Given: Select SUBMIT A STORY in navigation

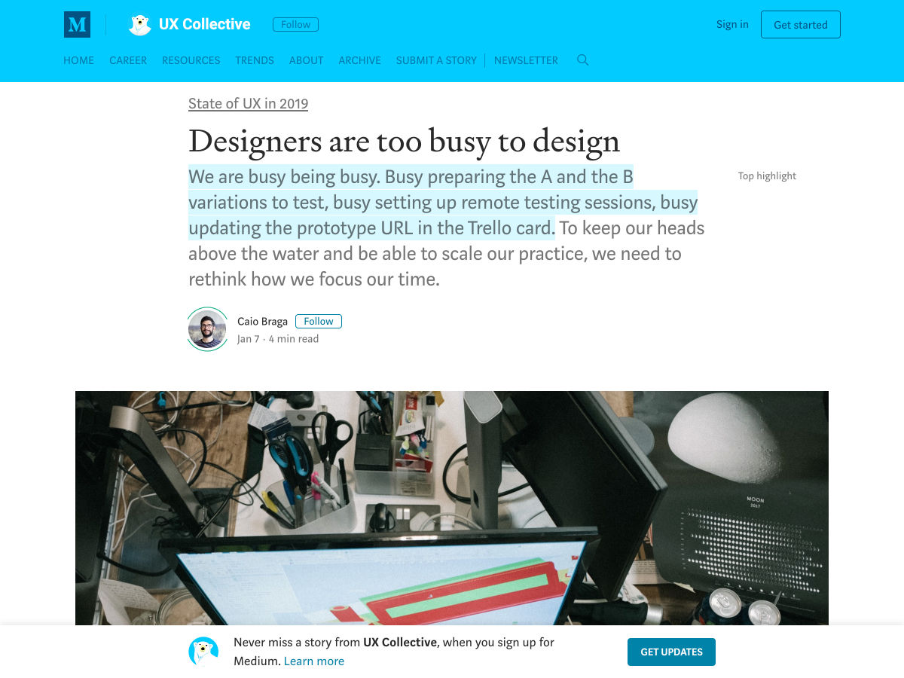Looking at the screenshot, I should point(436,60).
